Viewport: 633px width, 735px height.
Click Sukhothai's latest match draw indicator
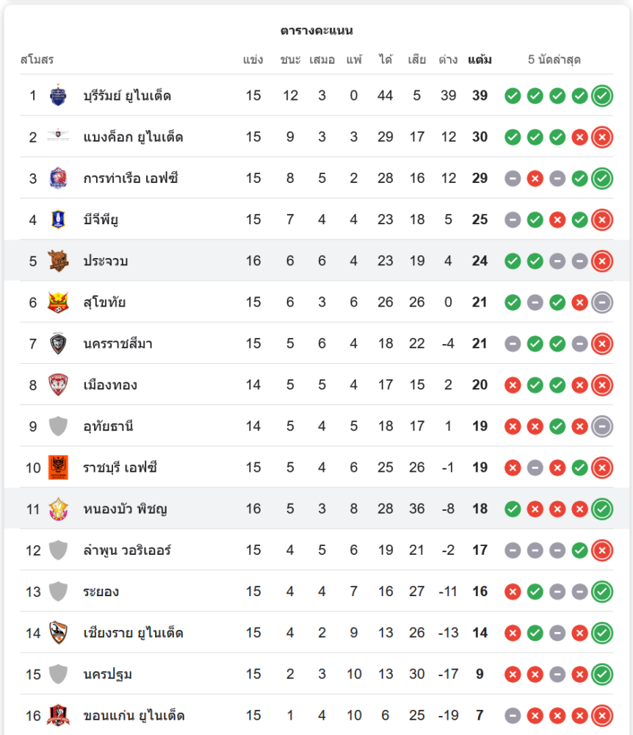tap(602, 302)
